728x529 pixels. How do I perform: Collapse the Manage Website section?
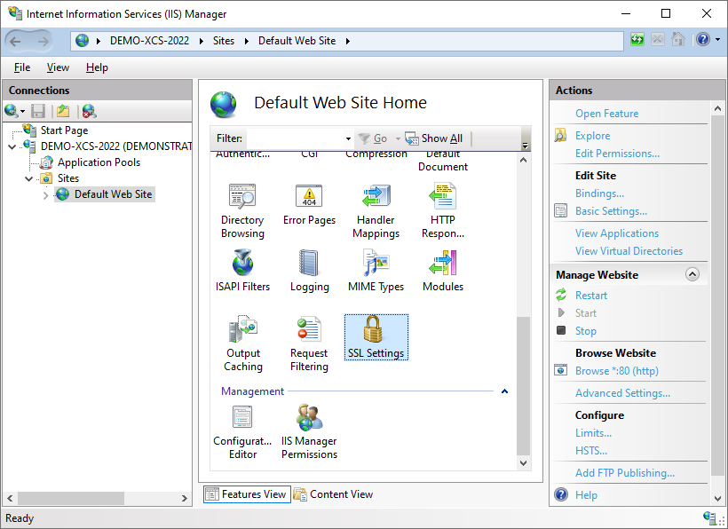[692, 275]
